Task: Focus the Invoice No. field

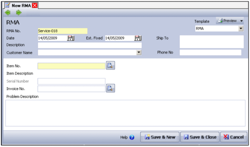Action: tap(72, 89)
